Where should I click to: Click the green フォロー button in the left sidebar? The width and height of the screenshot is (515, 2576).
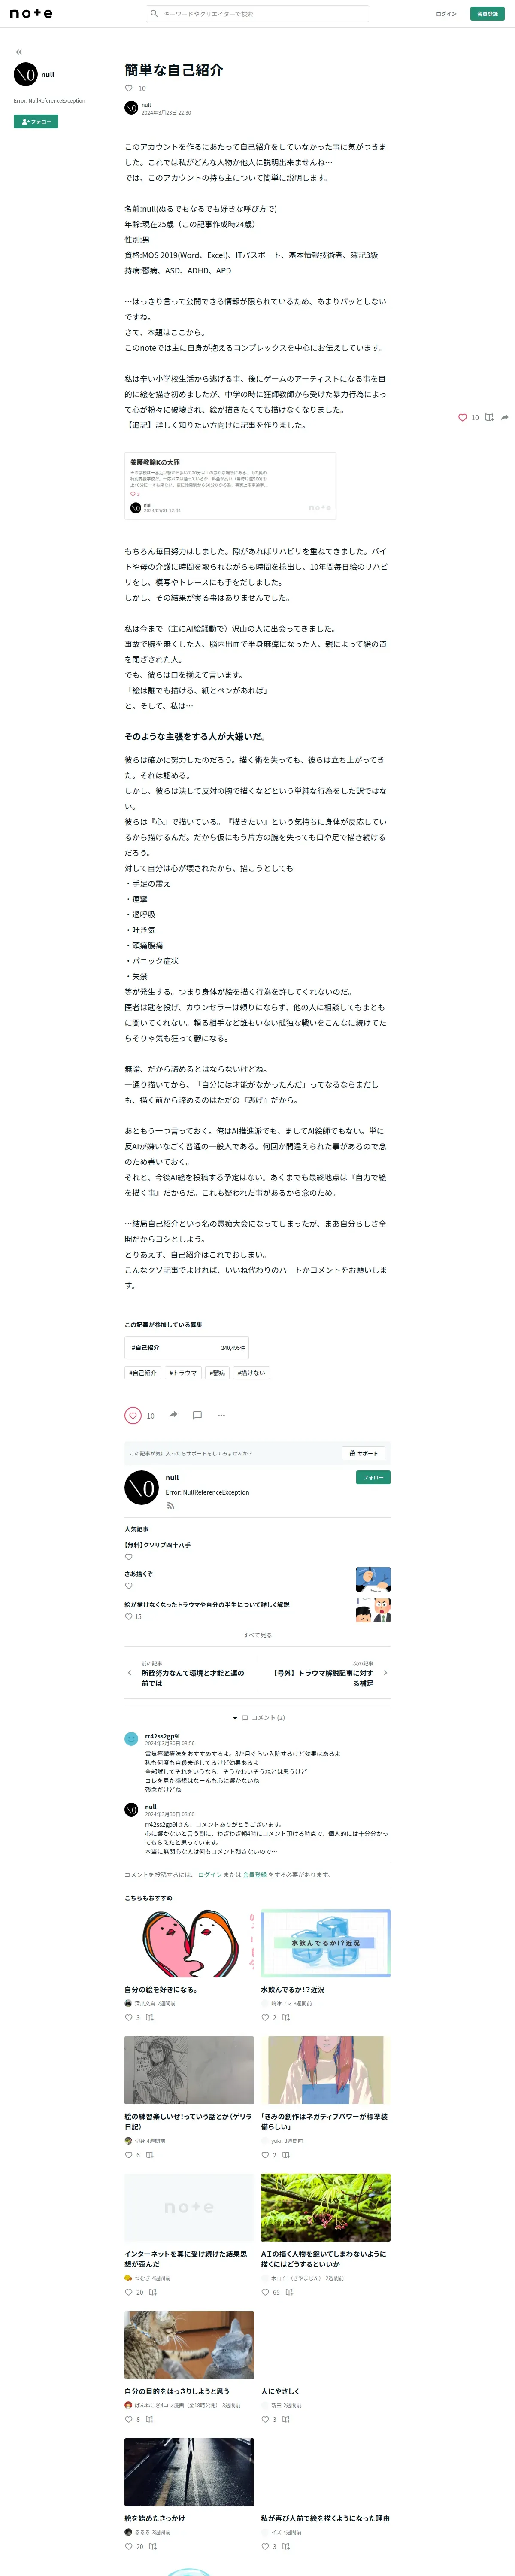[36, 122]
